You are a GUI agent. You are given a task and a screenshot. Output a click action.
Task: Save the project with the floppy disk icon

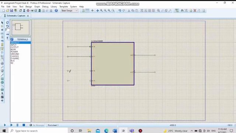[x=11, y=11]
